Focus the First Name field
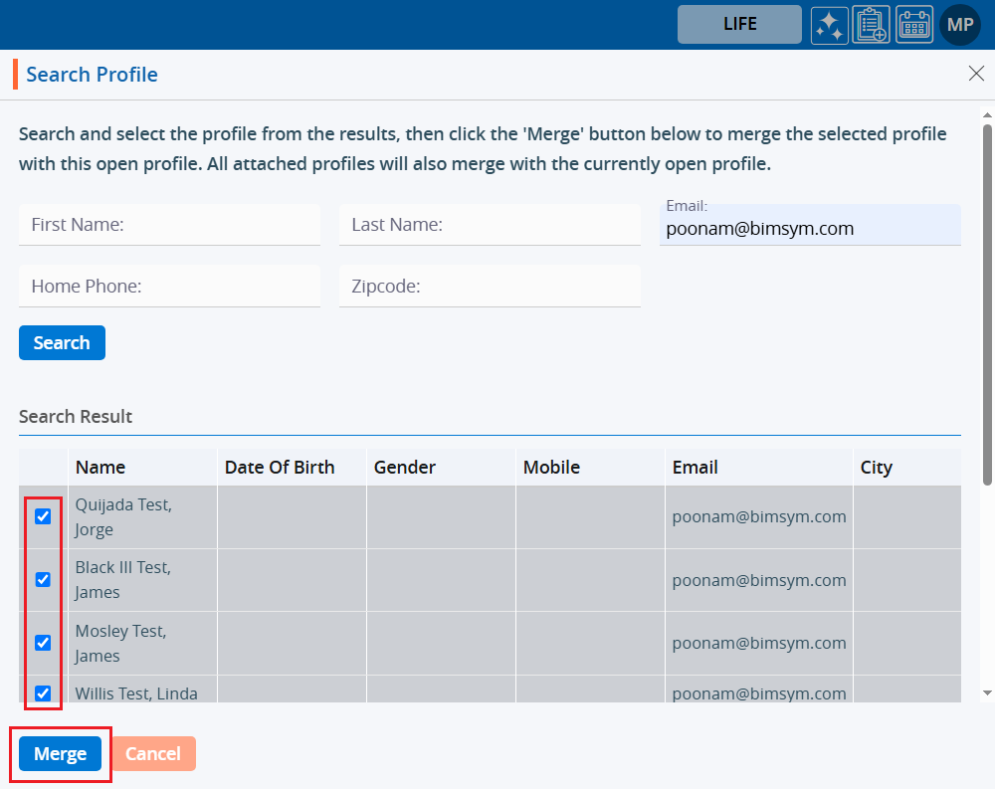The height and width of the screenshot is (789, 995). point(169,225)
